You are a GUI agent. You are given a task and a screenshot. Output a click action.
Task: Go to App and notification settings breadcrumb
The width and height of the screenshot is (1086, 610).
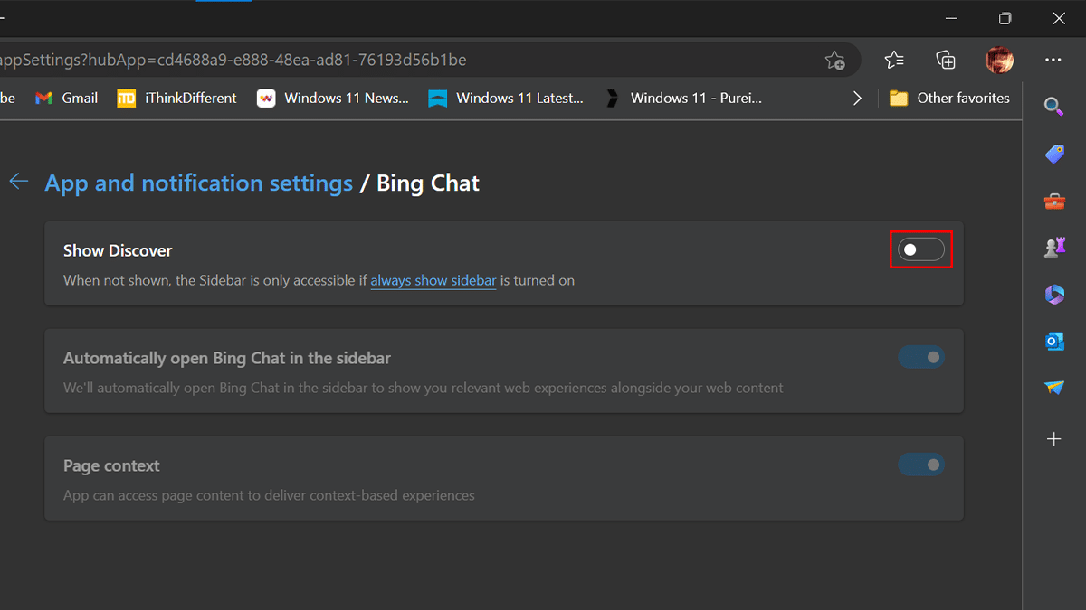[x=198, y=183]
